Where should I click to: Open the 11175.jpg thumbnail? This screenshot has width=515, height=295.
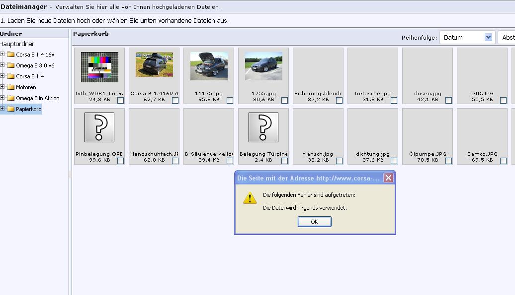coord(209,66)
